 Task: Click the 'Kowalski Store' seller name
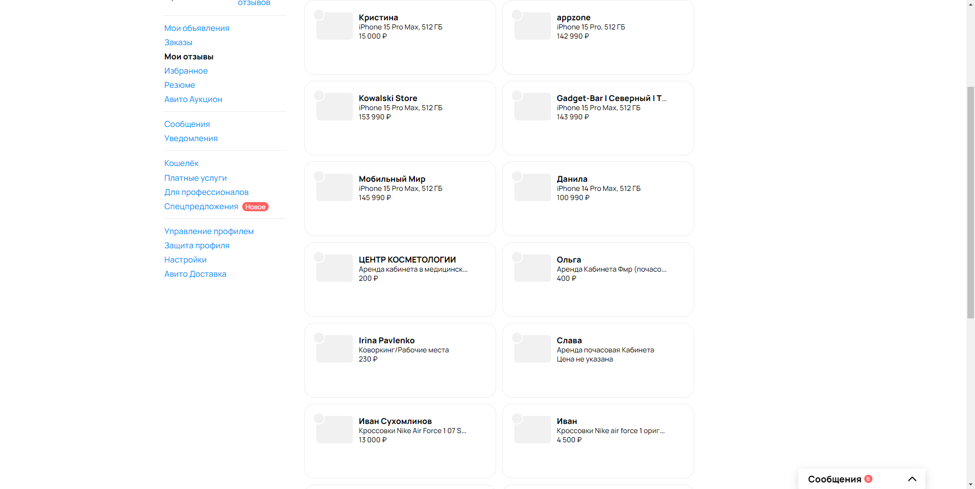coord(388,98)
